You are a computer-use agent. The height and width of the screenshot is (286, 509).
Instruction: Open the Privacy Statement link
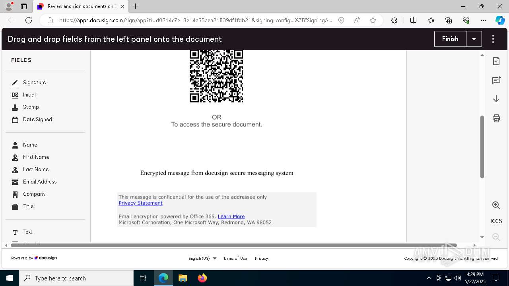[140, 203]
